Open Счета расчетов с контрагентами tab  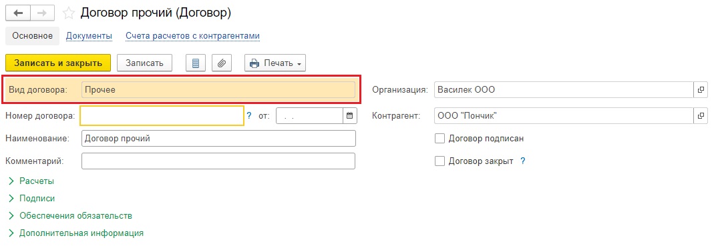pos(193,35)
